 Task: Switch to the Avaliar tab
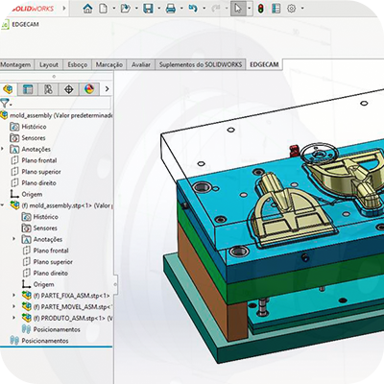point(141,64)
